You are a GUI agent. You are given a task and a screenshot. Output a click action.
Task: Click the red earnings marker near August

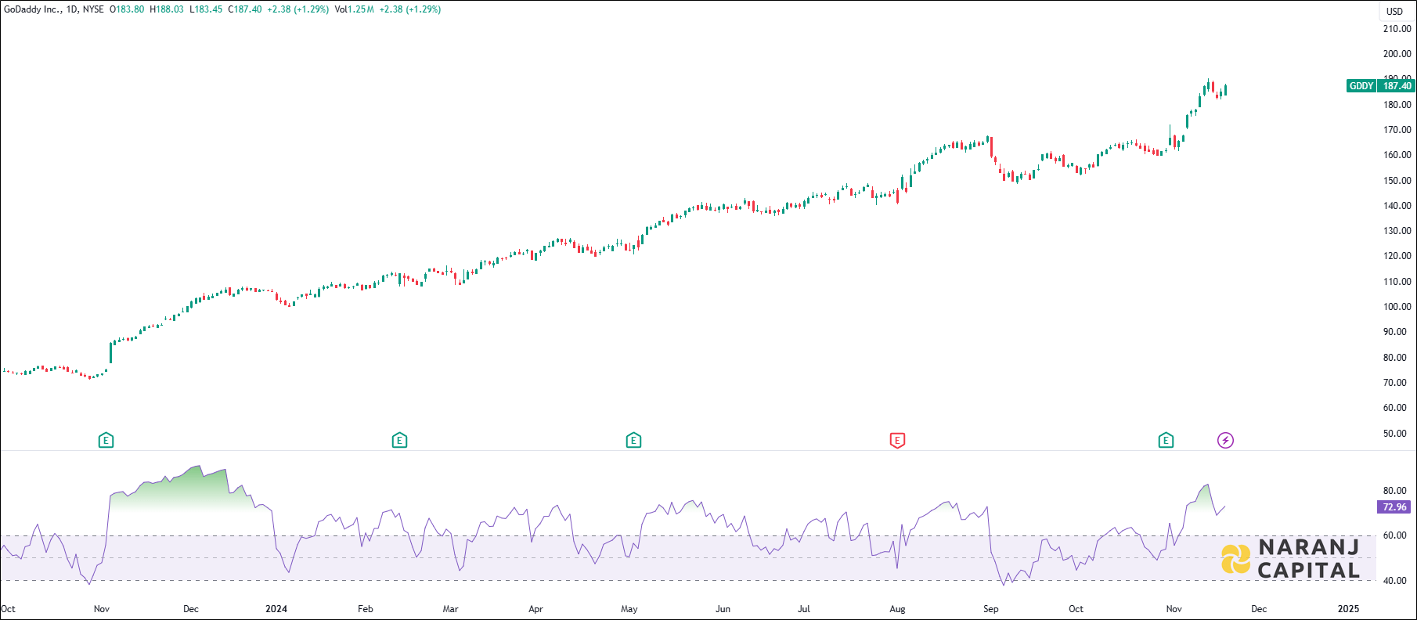click(x=897, y=441)
